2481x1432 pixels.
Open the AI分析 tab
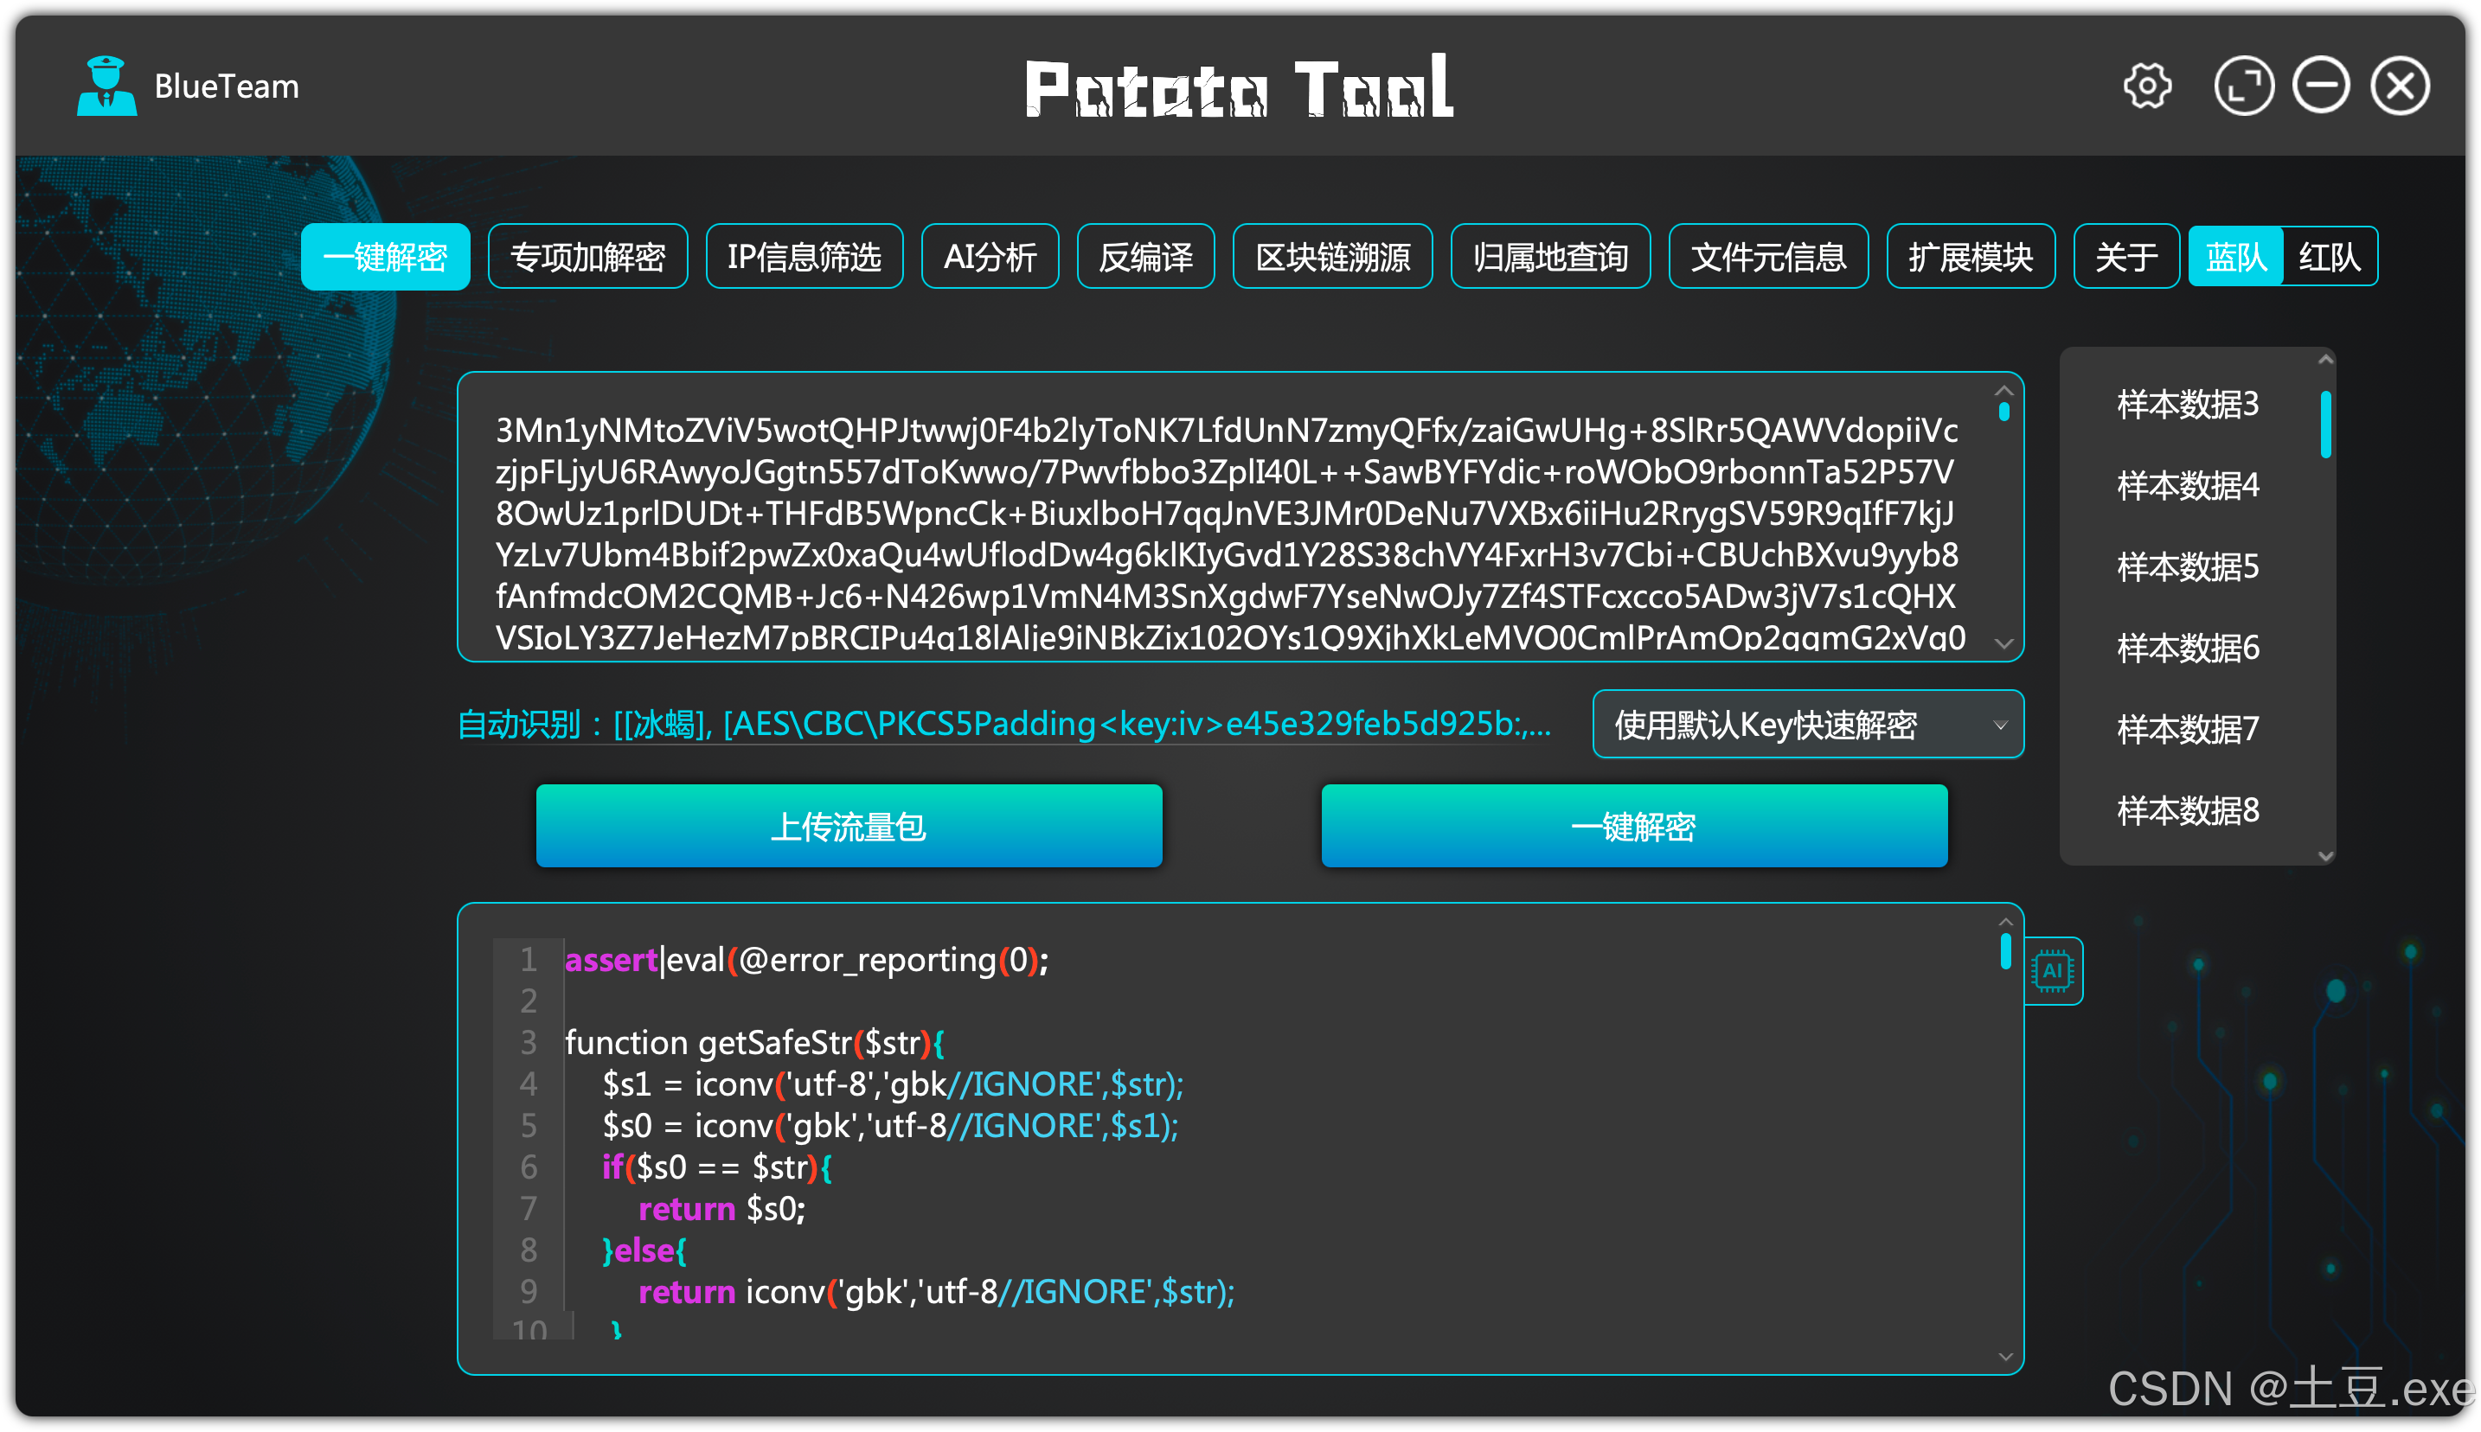tap(990, 257)
